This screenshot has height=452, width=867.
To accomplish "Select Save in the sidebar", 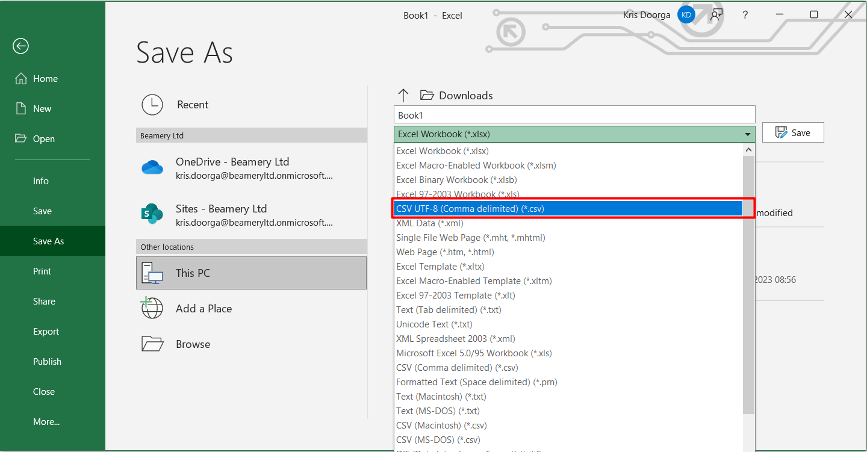I will (x=52, y=211).
